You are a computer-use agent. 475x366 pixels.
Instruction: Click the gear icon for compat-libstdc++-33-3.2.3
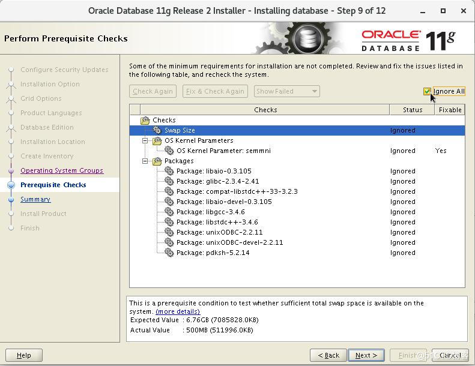click(169, 191)
